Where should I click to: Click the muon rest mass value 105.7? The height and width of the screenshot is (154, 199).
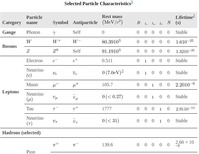(107, 85)
